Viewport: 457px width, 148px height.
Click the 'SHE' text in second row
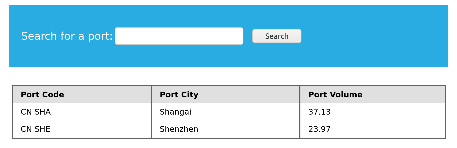tap(42, 129)
